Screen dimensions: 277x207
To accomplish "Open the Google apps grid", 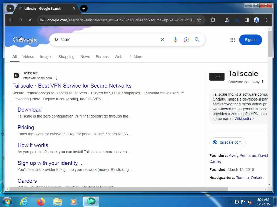I will coord(233,40).
